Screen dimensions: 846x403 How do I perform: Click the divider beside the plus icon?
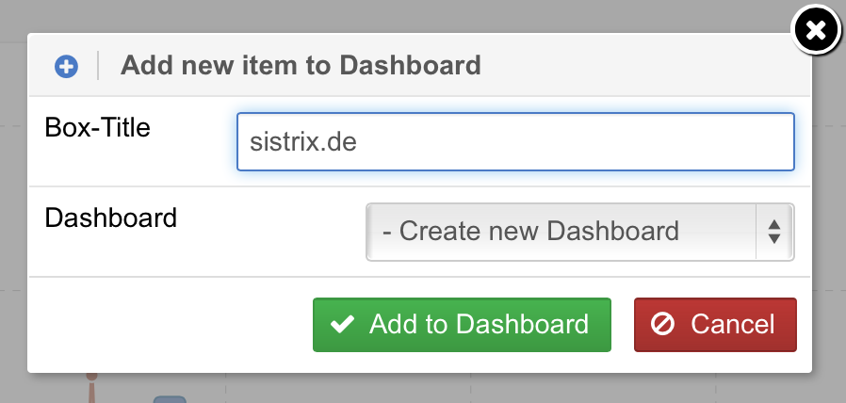point(98,66)
